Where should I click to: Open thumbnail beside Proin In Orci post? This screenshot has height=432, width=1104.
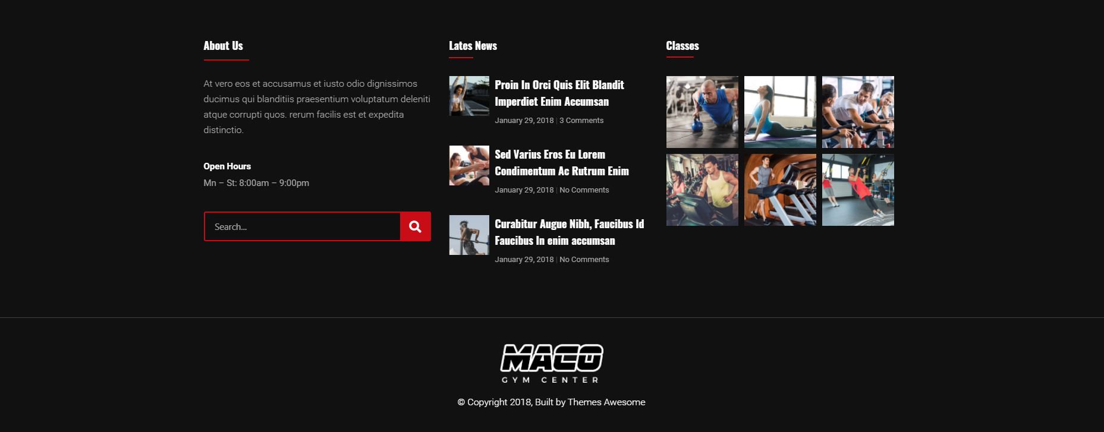click(x=469, y=96)
